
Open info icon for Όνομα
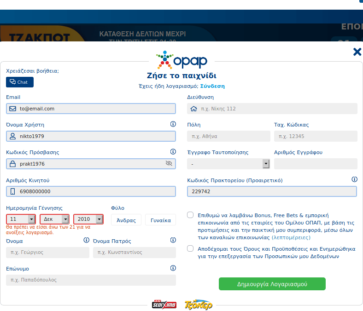click(x=86, y=240)
